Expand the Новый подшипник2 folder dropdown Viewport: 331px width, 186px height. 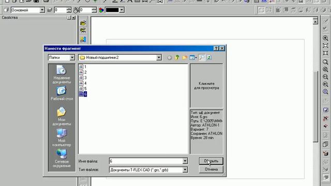click(159, 57)
